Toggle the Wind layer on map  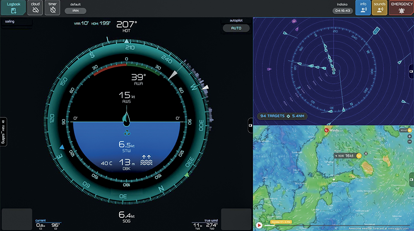coord(404,130)
